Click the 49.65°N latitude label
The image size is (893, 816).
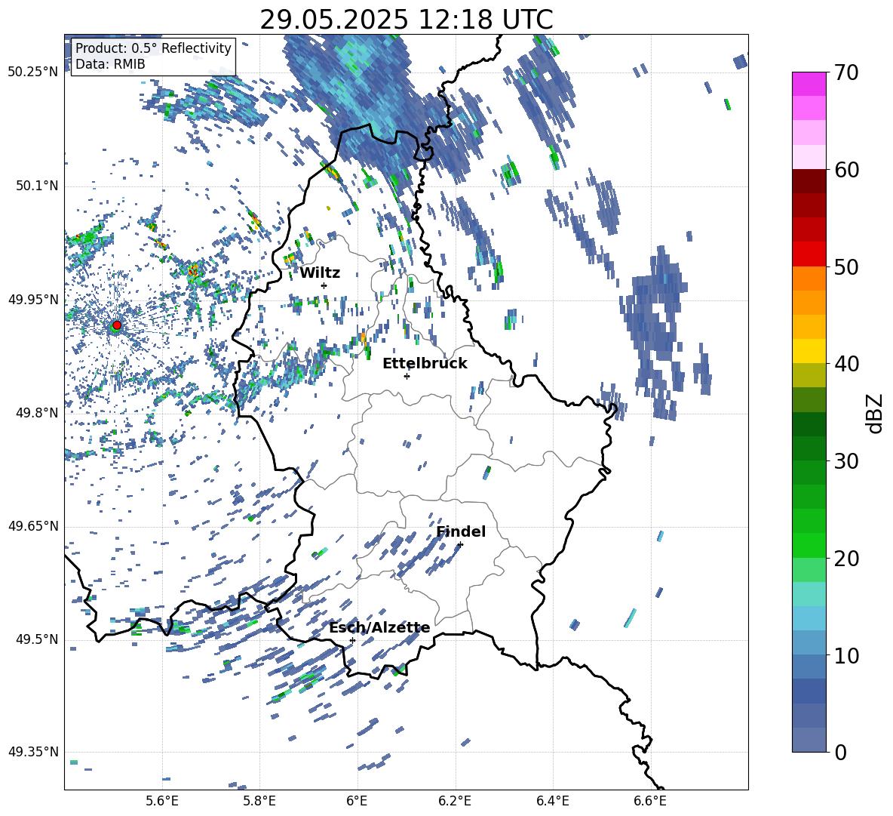click(x=33, y=526)
